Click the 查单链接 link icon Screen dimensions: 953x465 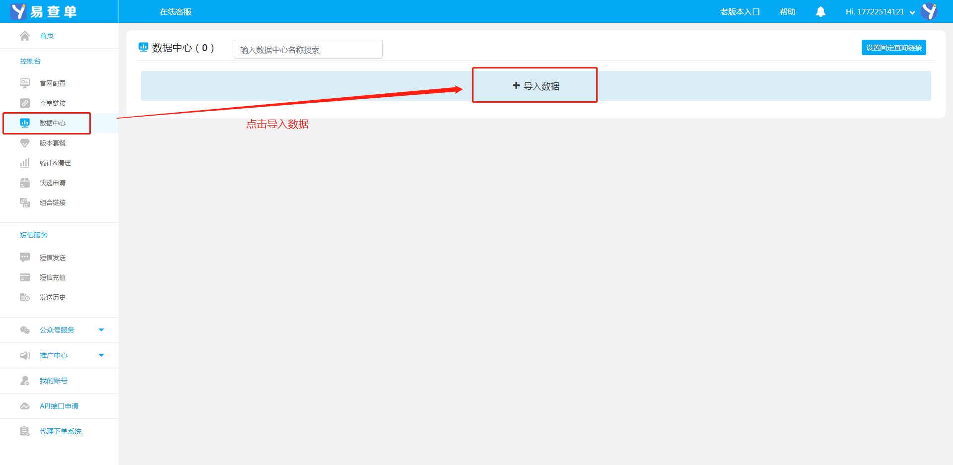pos(25,103)
